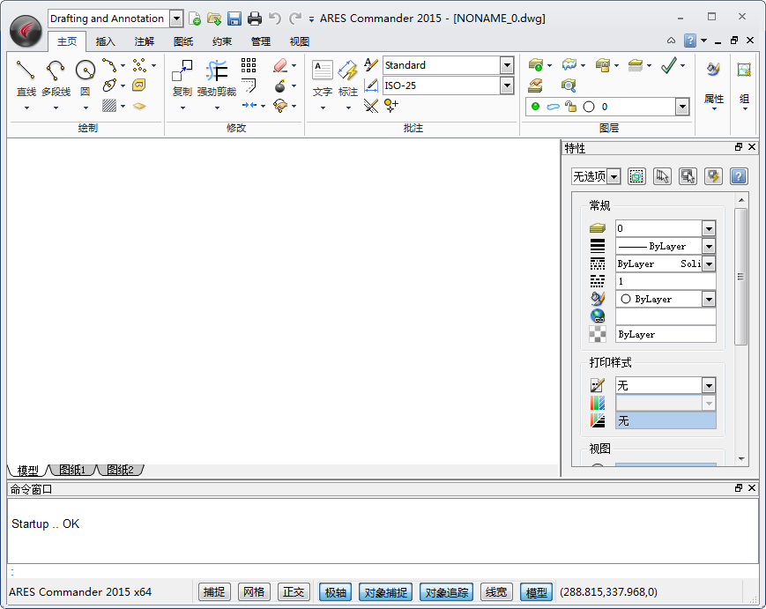
Task: Open the 图纸1 sheet tab
Action: pyautogui.click(x=73, y=471)
